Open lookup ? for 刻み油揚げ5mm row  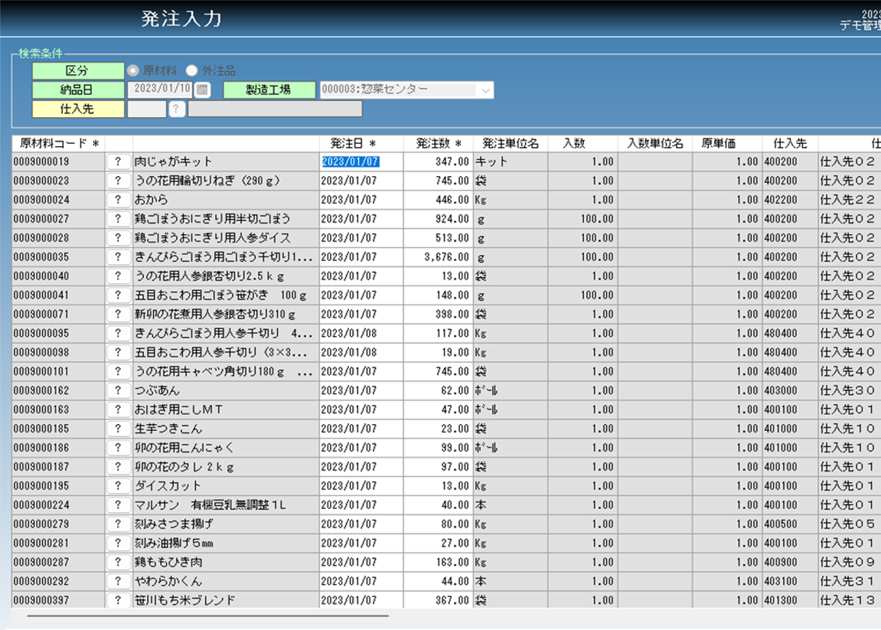click(x=118, y=543)
